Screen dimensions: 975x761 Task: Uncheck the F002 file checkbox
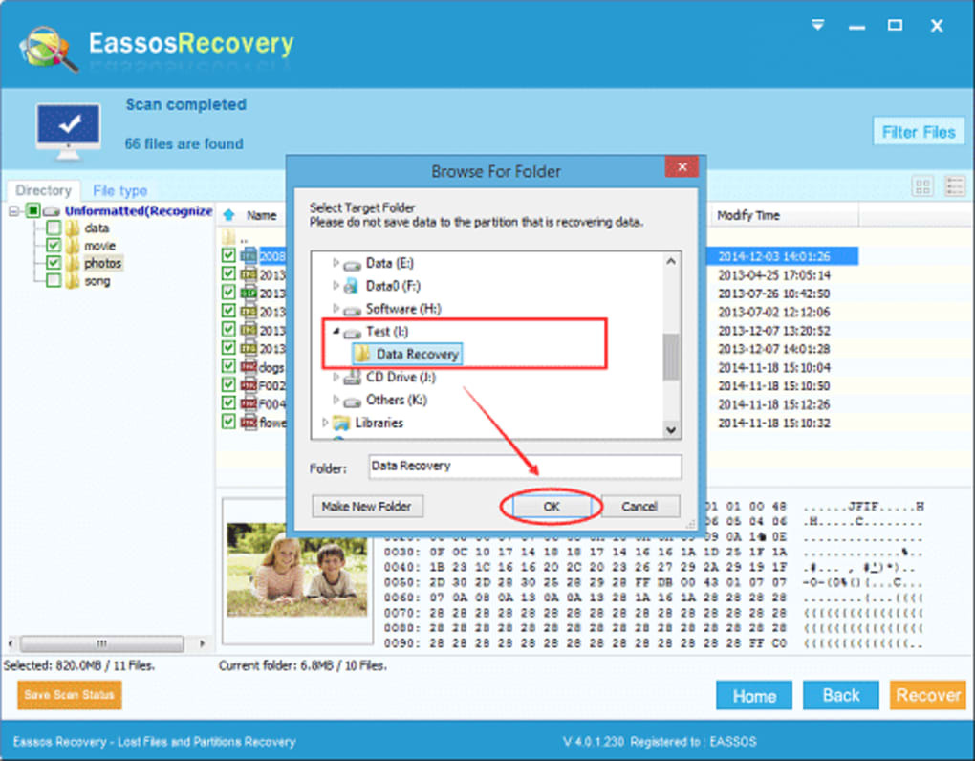point(228,385)
